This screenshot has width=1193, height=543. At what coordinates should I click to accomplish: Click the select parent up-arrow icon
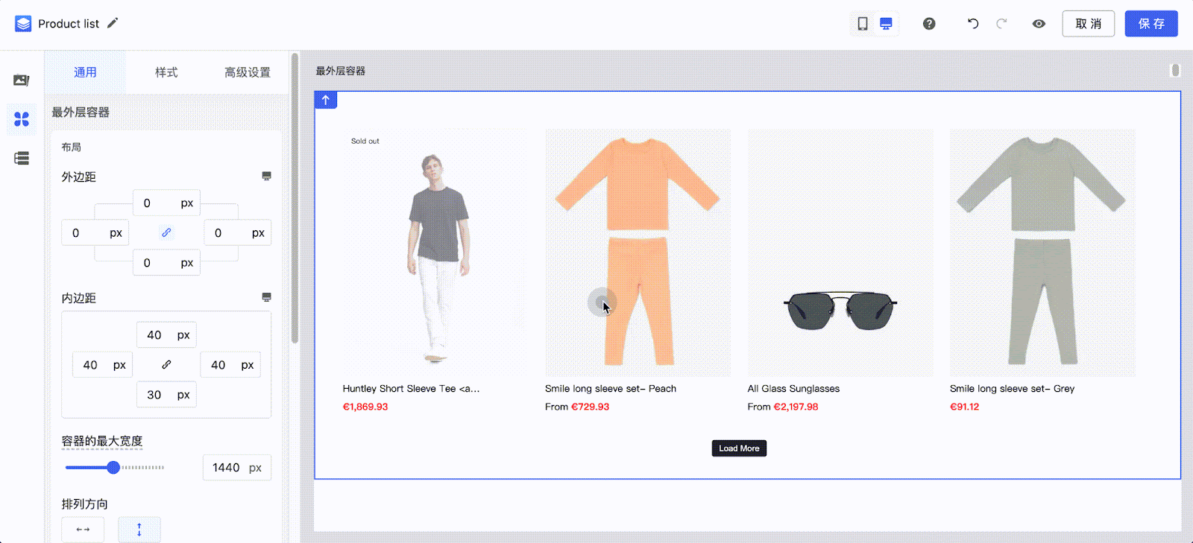(x=326, y=100)
